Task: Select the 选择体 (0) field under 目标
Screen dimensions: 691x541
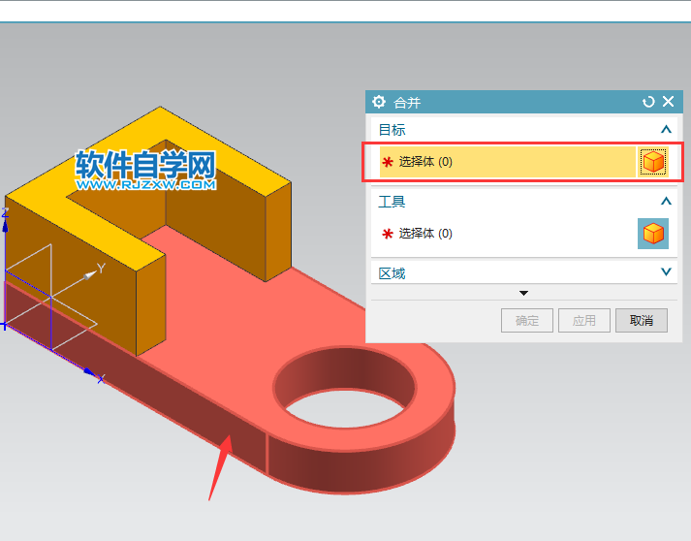Action: point(507,162)
